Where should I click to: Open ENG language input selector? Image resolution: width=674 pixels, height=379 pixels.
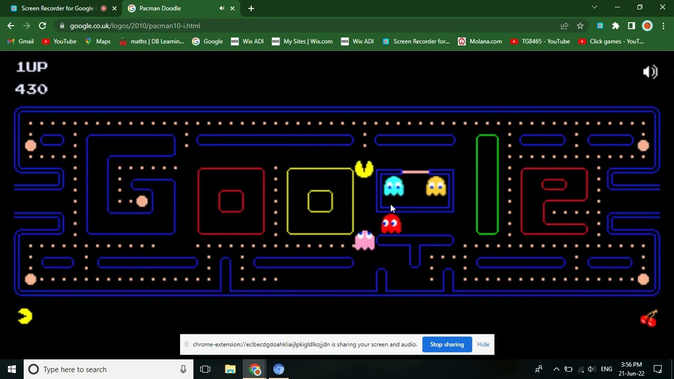pos(607,370)
